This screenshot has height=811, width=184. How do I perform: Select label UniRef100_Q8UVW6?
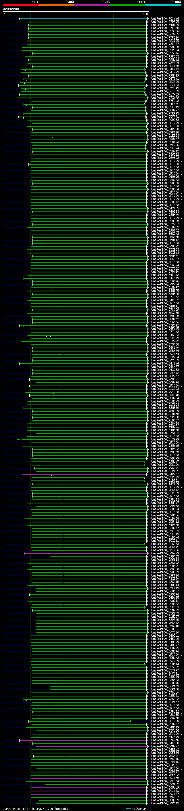coord(165,446)
